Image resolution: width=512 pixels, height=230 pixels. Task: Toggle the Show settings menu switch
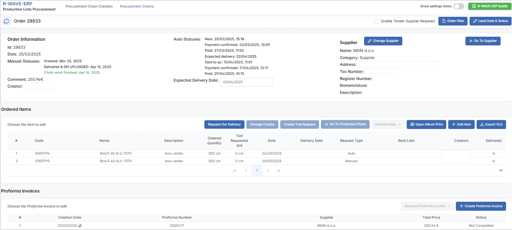pyautogui.click(x=458, y=6)
